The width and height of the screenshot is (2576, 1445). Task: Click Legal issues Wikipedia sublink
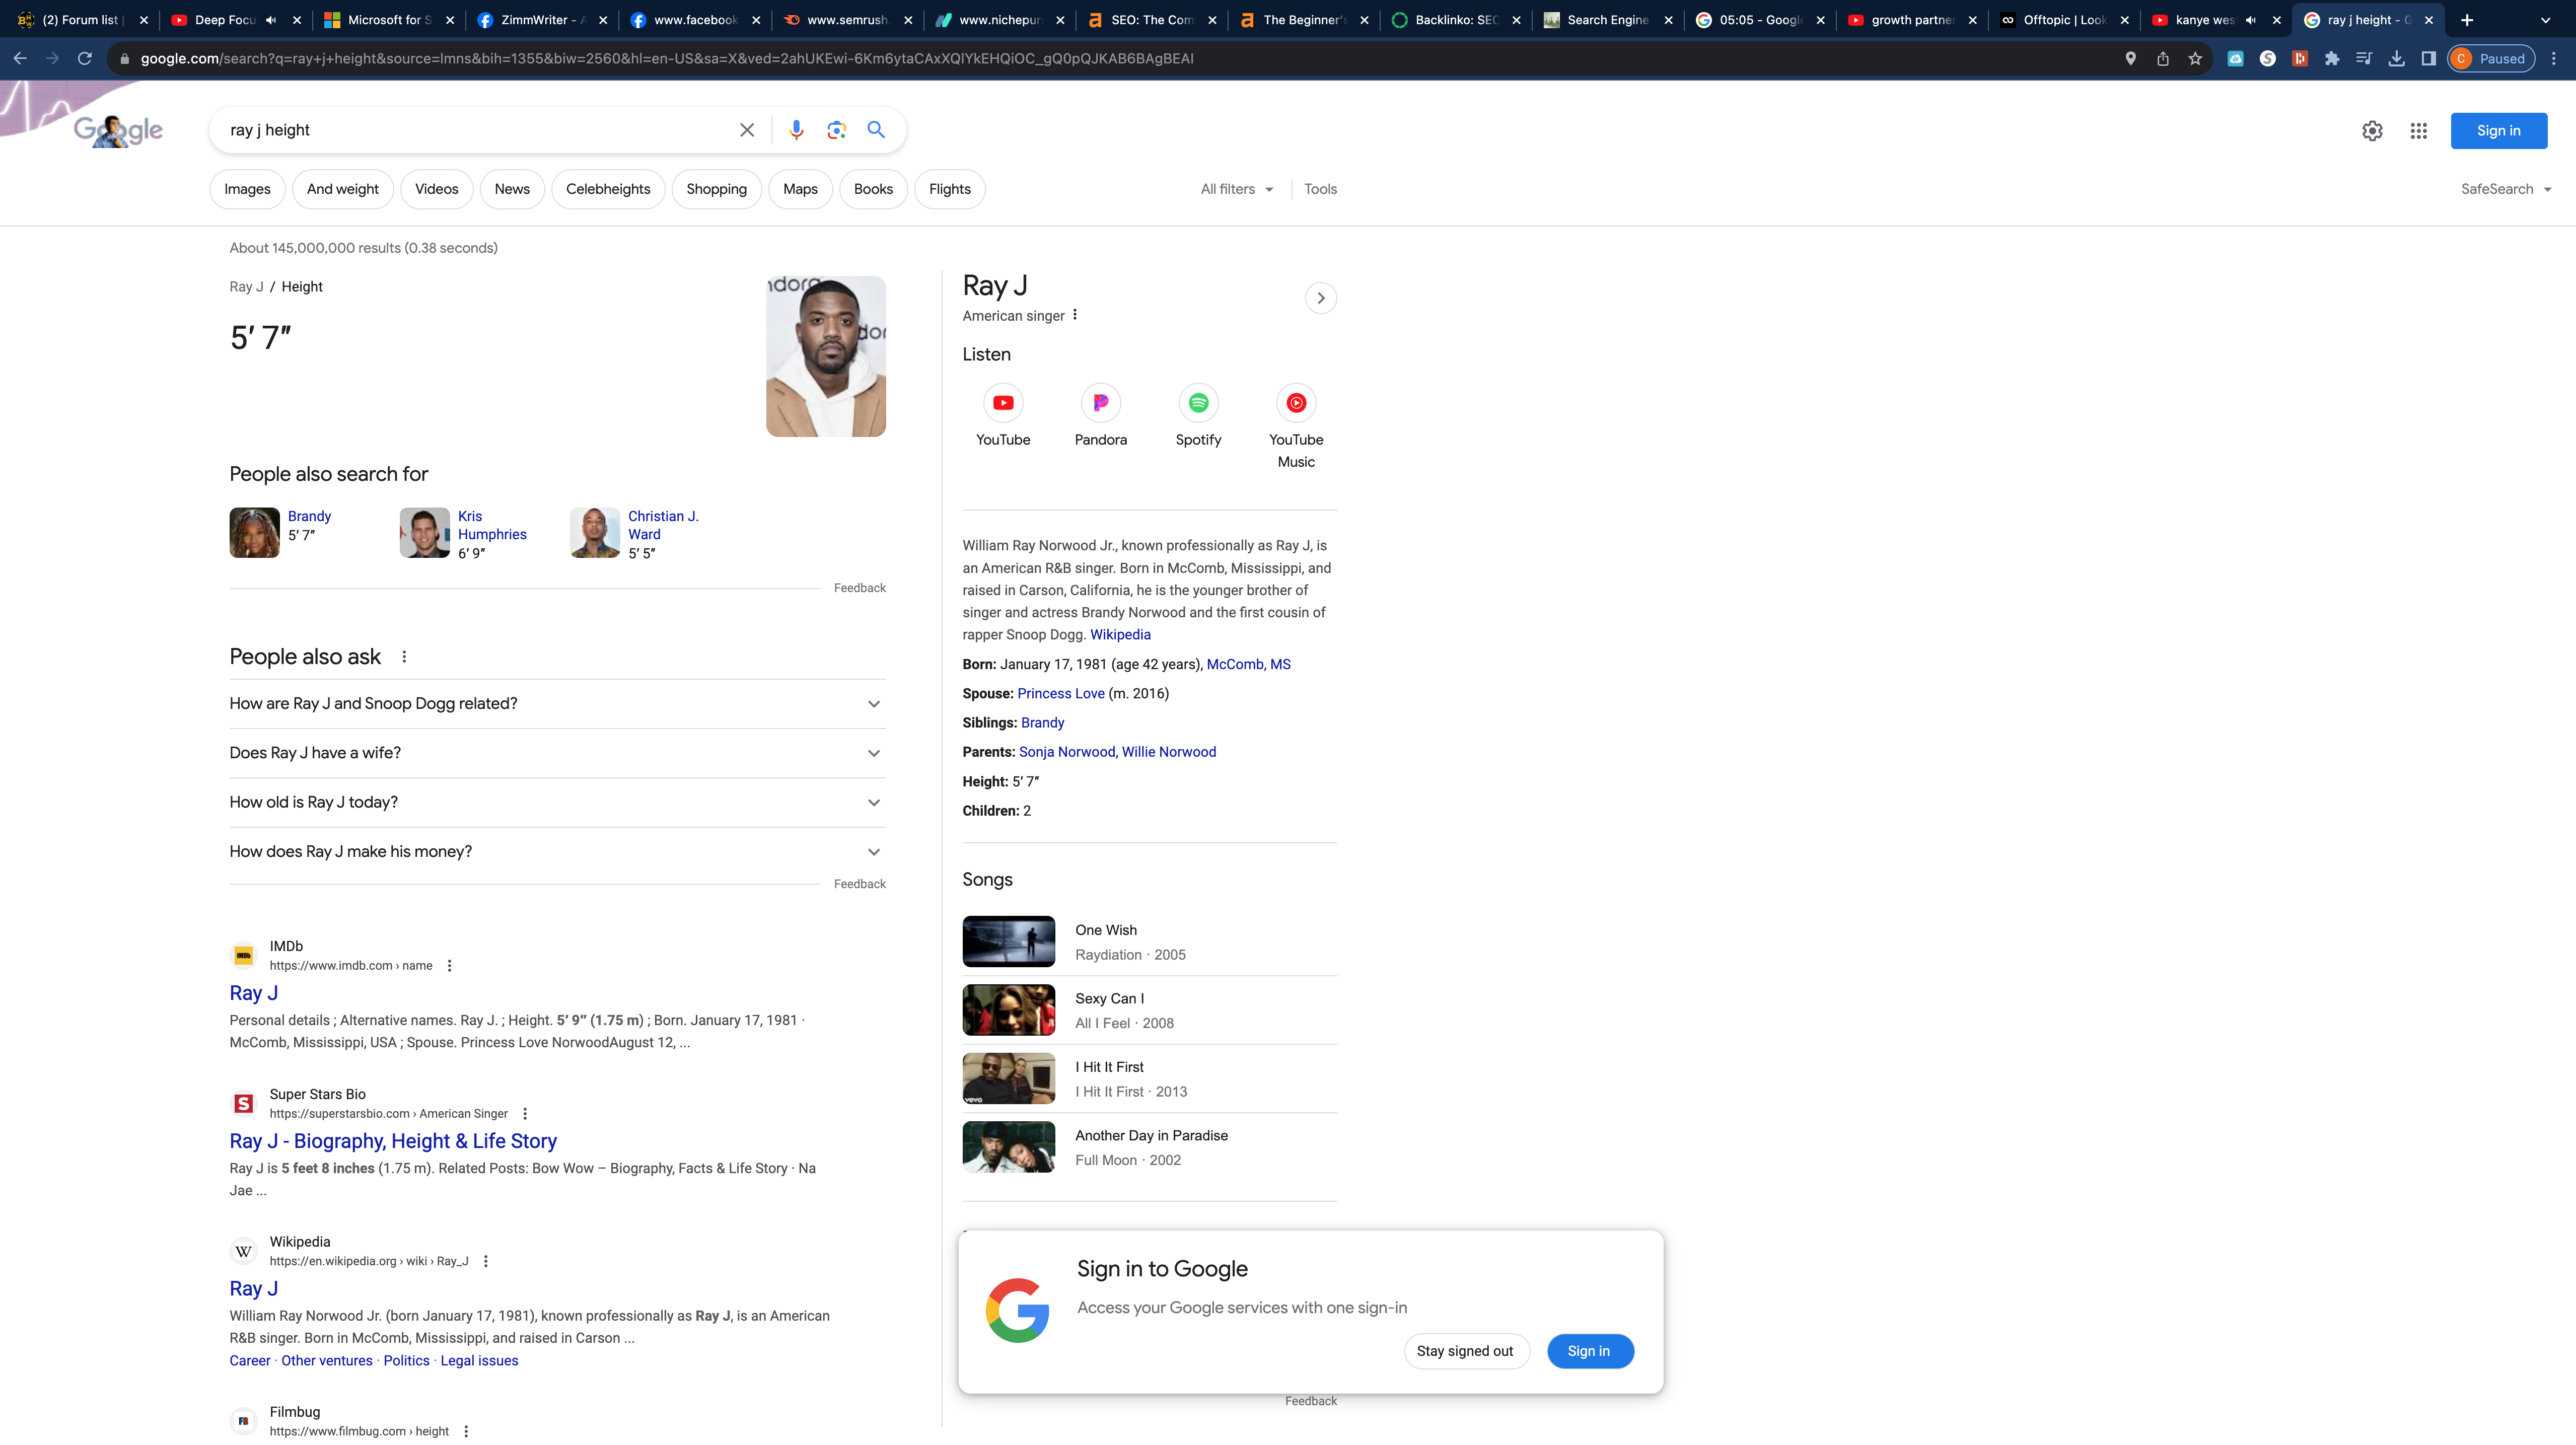479,1362
